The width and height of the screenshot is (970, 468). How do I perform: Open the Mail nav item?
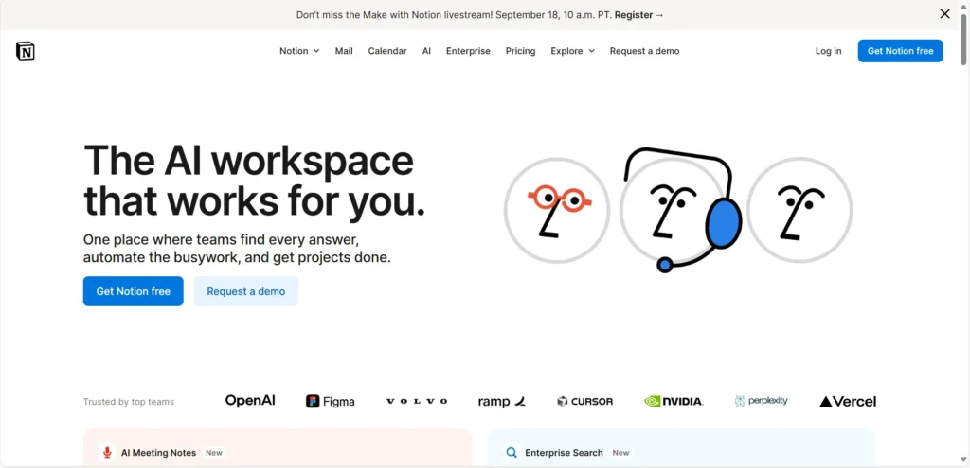click(344, 51)
